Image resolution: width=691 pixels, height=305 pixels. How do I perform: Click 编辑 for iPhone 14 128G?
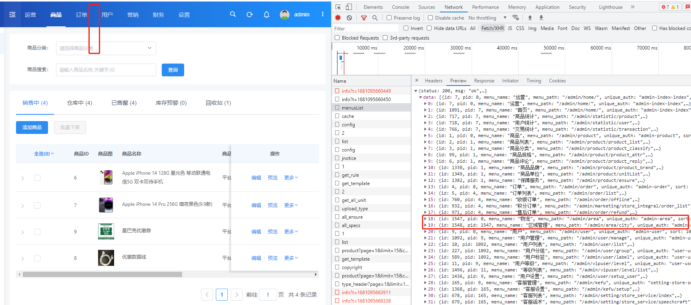(x=256, y=177)
